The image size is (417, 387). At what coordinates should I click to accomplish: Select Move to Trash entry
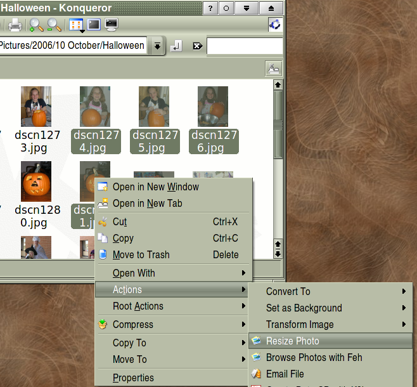coord(174,254)
